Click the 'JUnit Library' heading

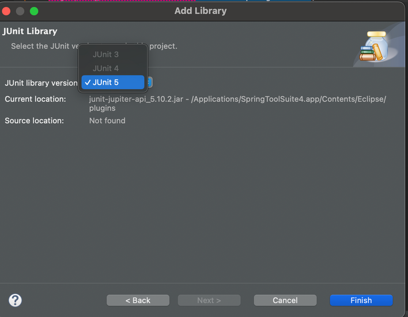click(30, 31)
